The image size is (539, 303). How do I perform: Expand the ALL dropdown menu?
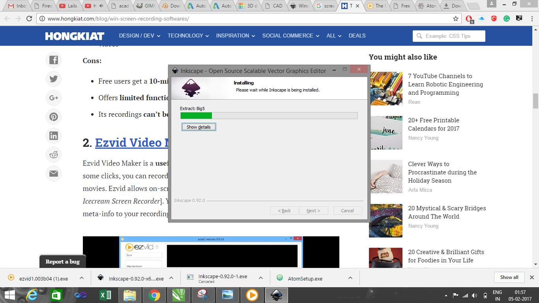pos(334,36)
